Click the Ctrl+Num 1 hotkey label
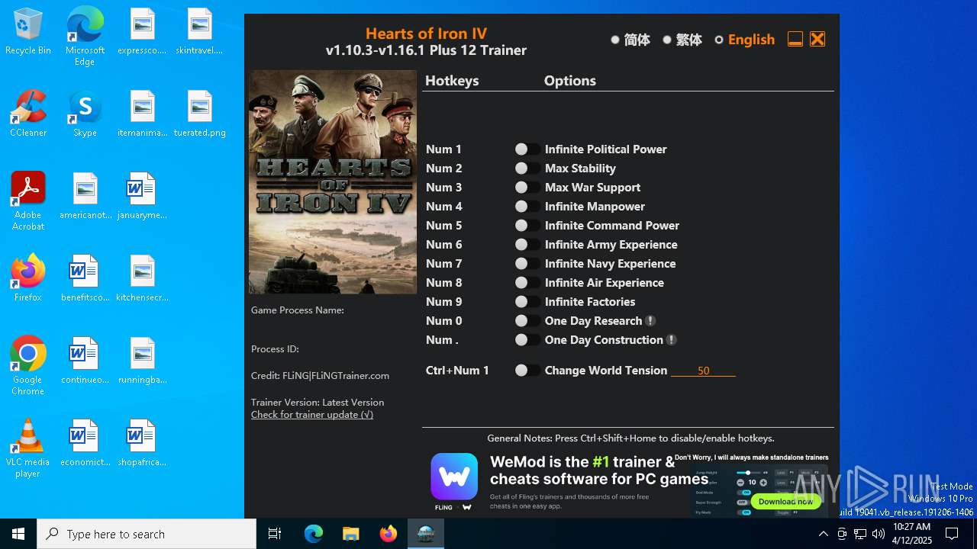 click(457, 371)
